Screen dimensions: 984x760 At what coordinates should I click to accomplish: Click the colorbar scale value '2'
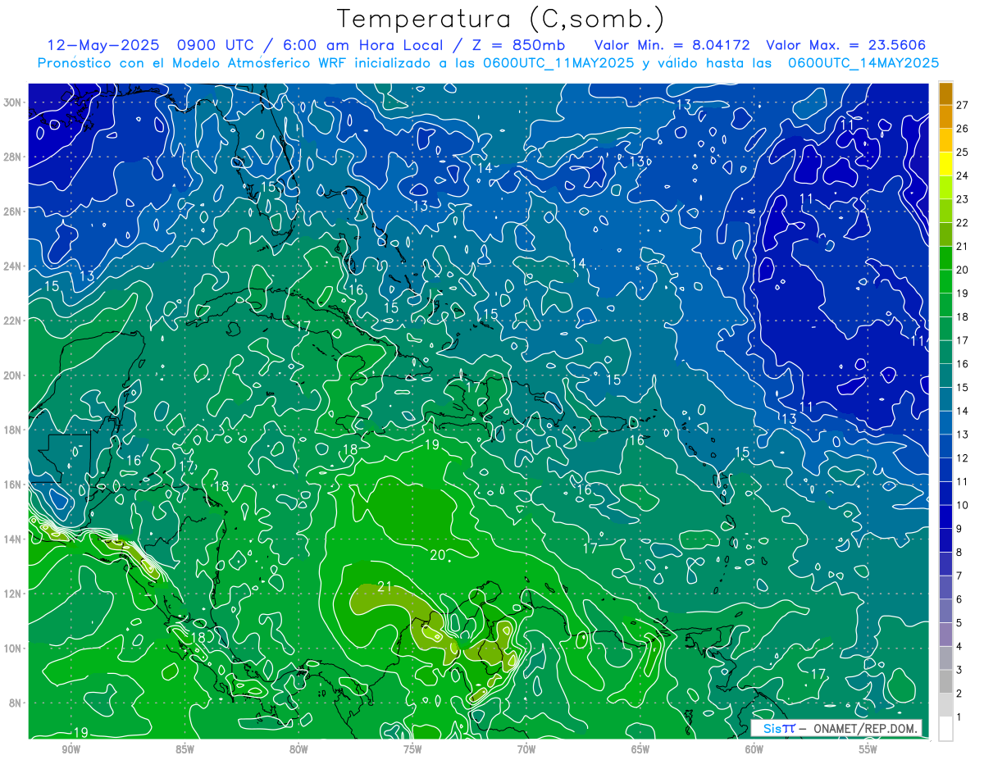[959, 694]
